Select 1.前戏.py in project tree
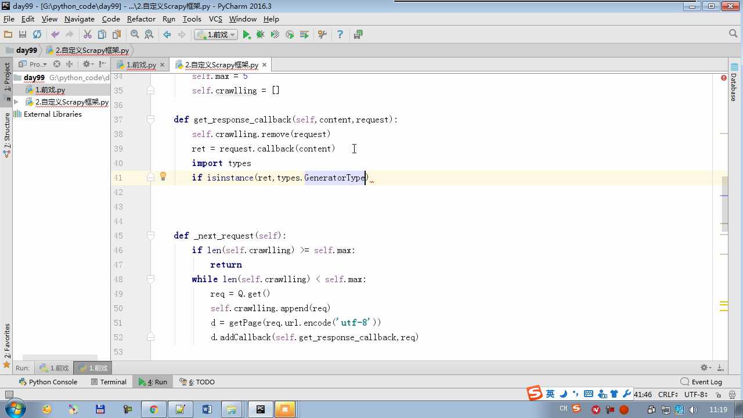This screenshot has height=418, width=743. tap(50, 90)
